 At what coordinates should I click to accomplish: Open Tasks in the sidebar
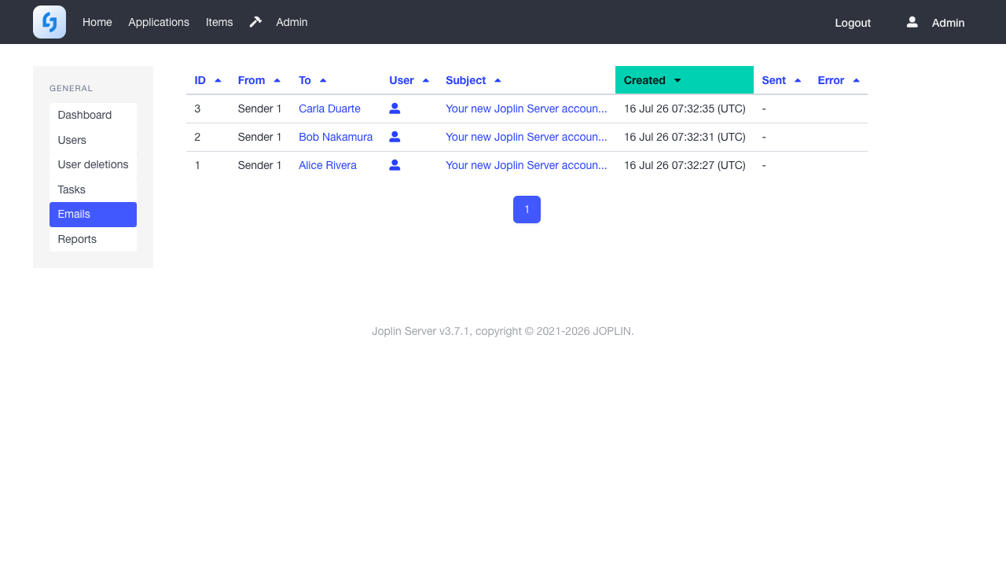coord(93,189)
